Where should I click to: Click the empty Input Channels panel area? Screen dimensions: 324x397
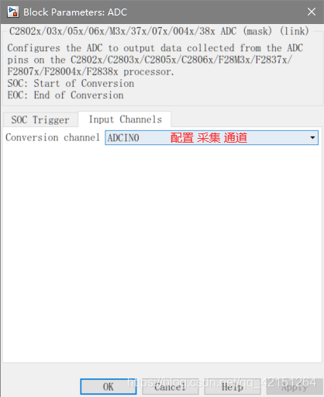(x=162, y=254)
